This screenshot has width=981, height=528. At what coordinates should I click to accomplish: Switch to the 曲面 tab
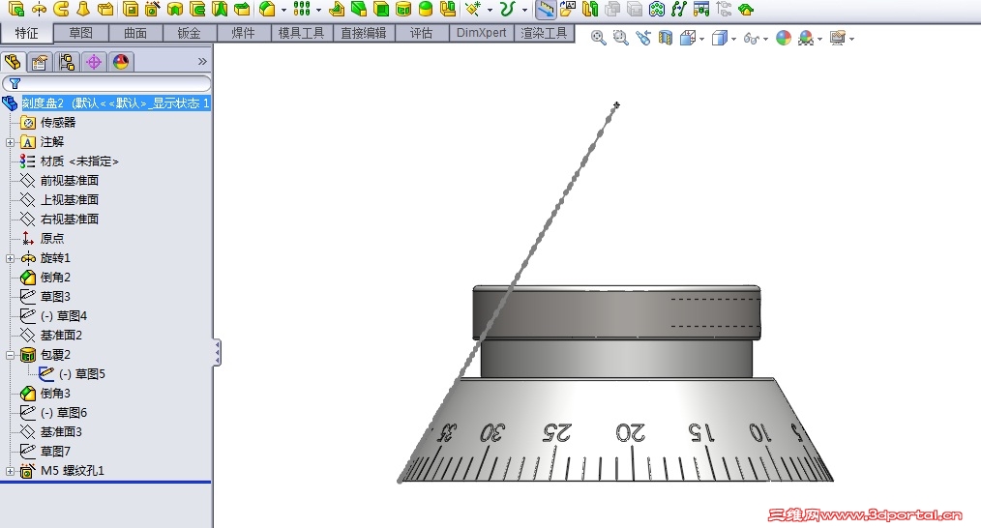coord(135,33)
